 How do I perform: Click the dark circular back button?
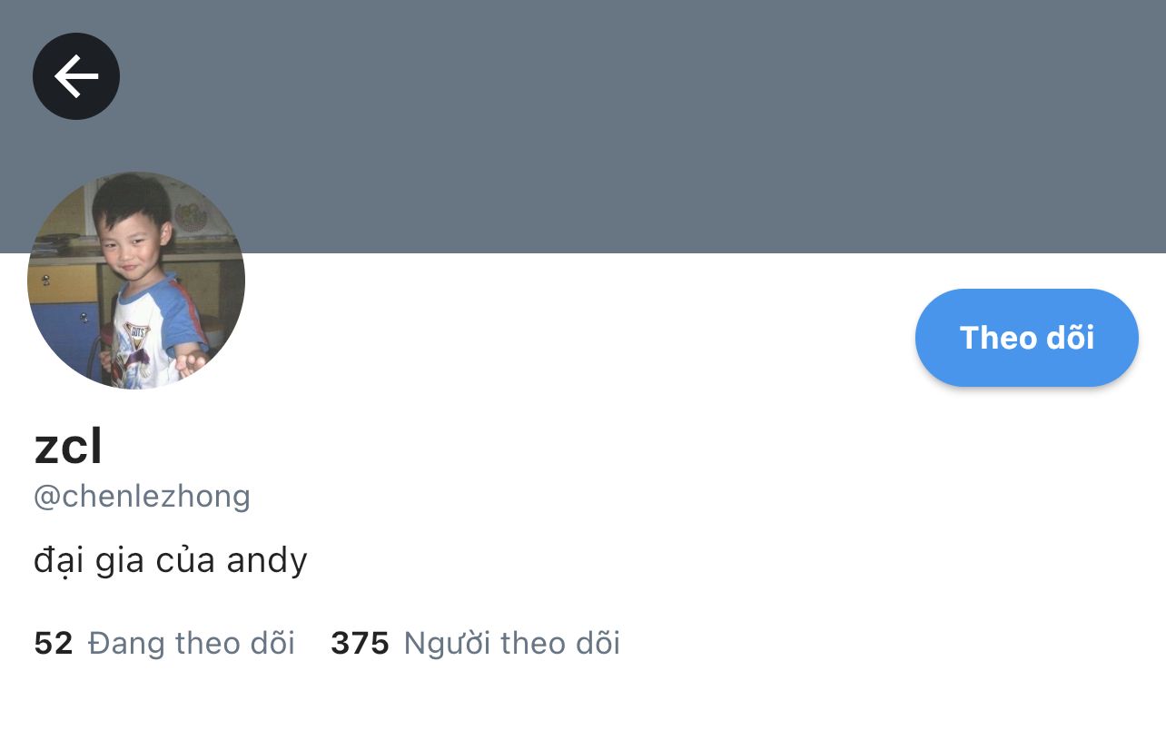tap(76, 76)
